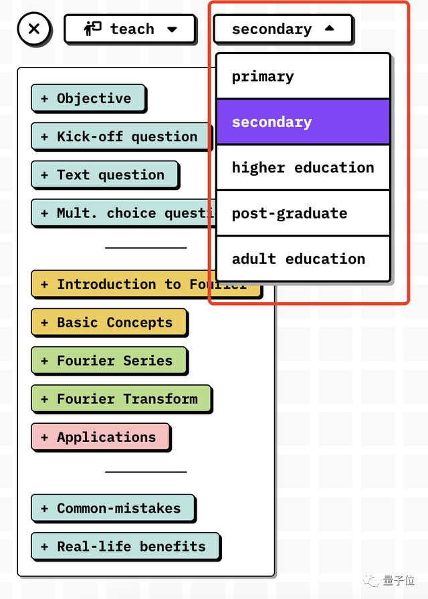Select the primary option
Screen dimensions: 428x599
tap(303, 76)
